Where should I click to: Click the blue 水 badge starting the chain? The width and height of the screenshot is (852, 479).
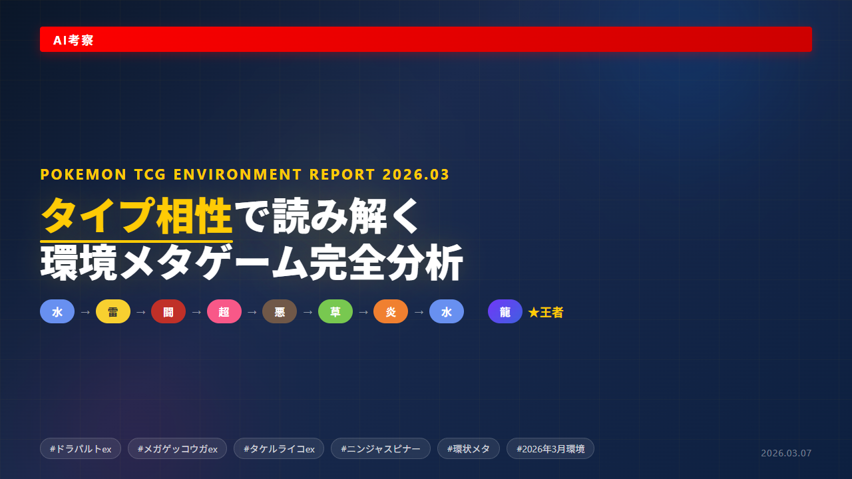(57, 311)
